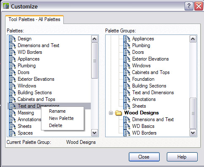
Task: Click the palette icon beside Appliances in Palette Groups
Action: [x=127, y=39]
